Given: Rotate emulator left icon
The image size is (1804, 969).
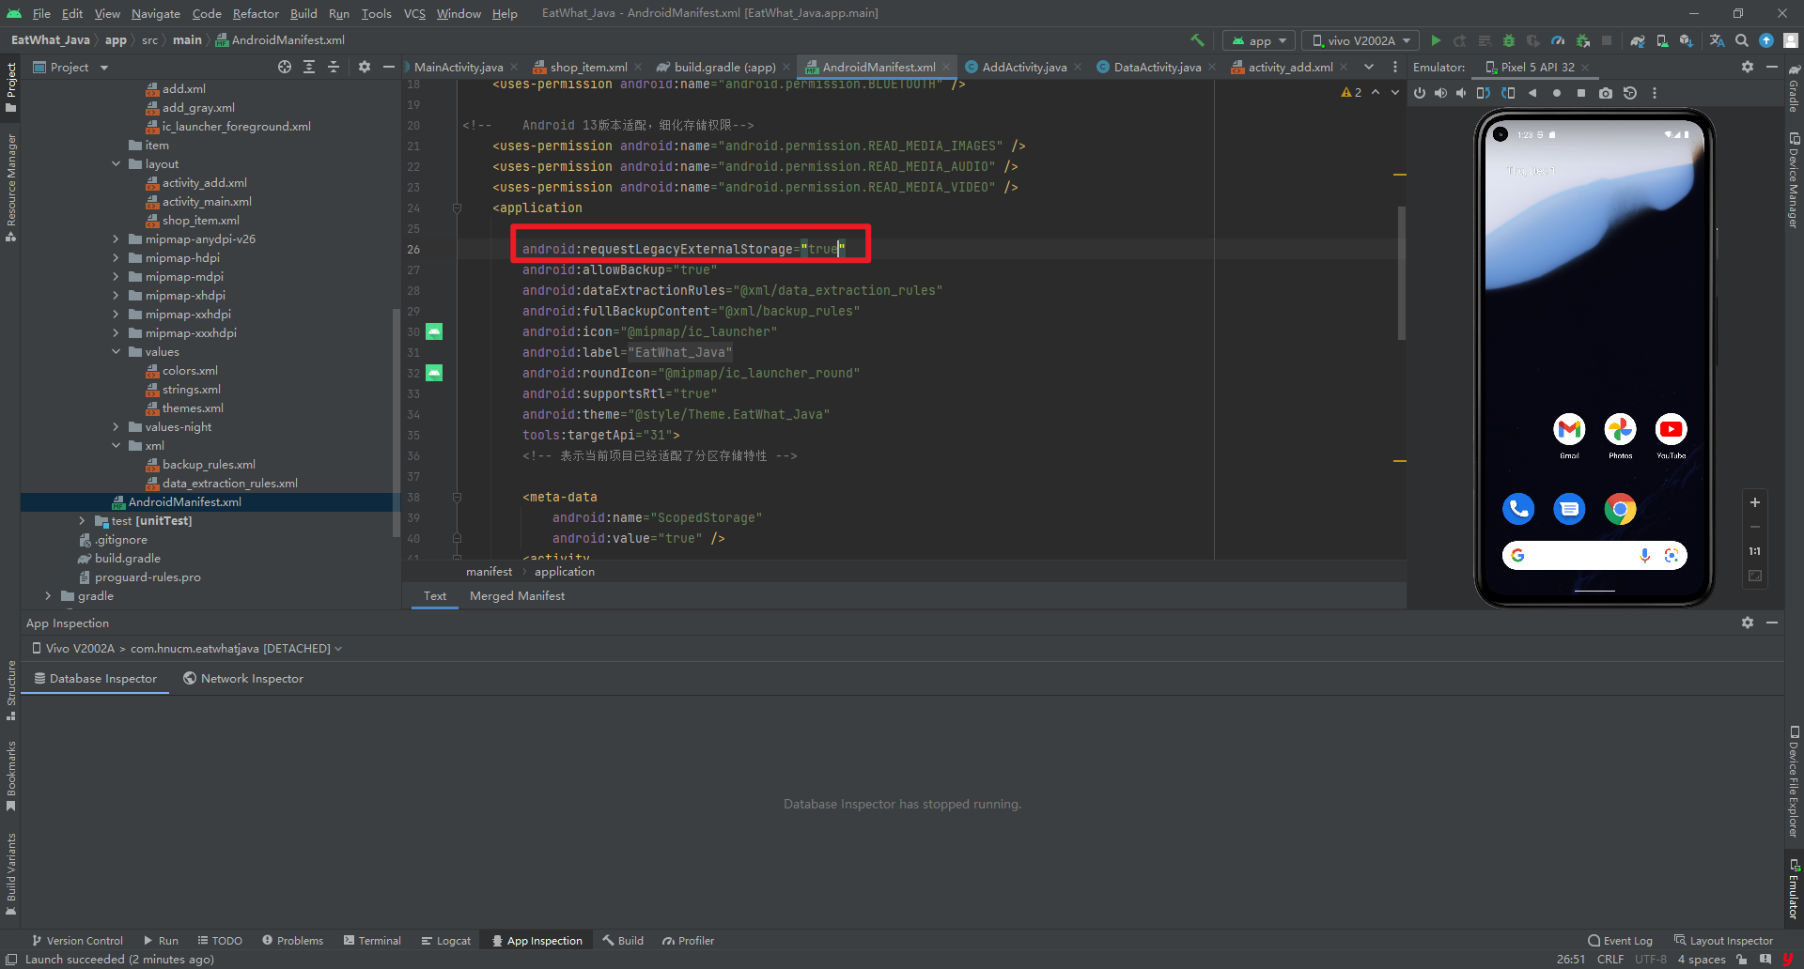Looking at the screenshot, I should 1484,93.
